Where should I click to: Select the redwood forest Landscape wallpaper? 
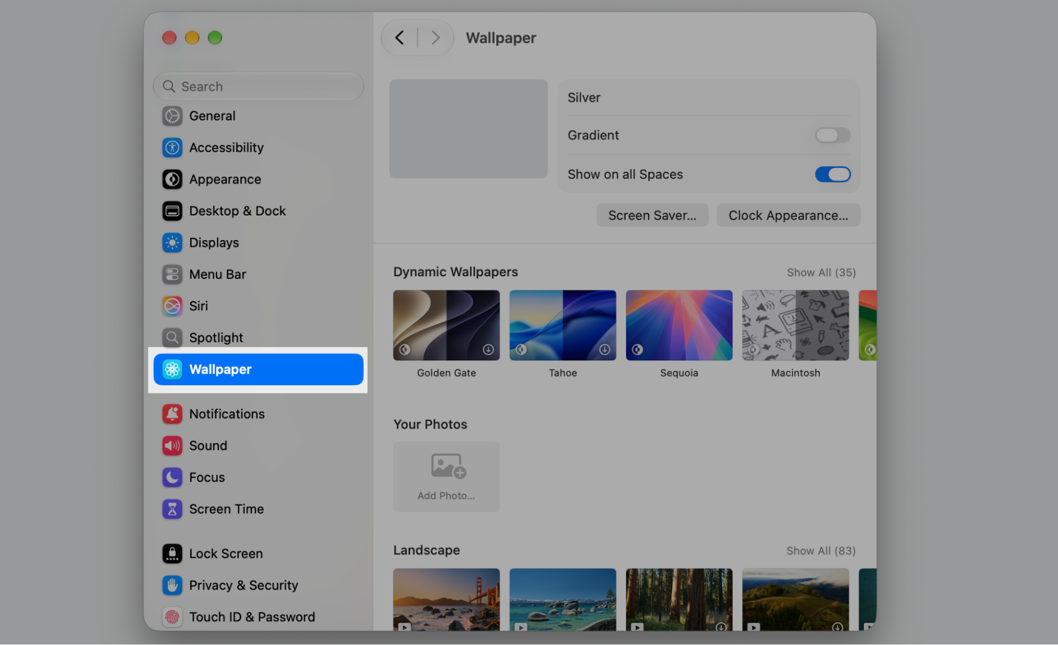click(679, 599)
